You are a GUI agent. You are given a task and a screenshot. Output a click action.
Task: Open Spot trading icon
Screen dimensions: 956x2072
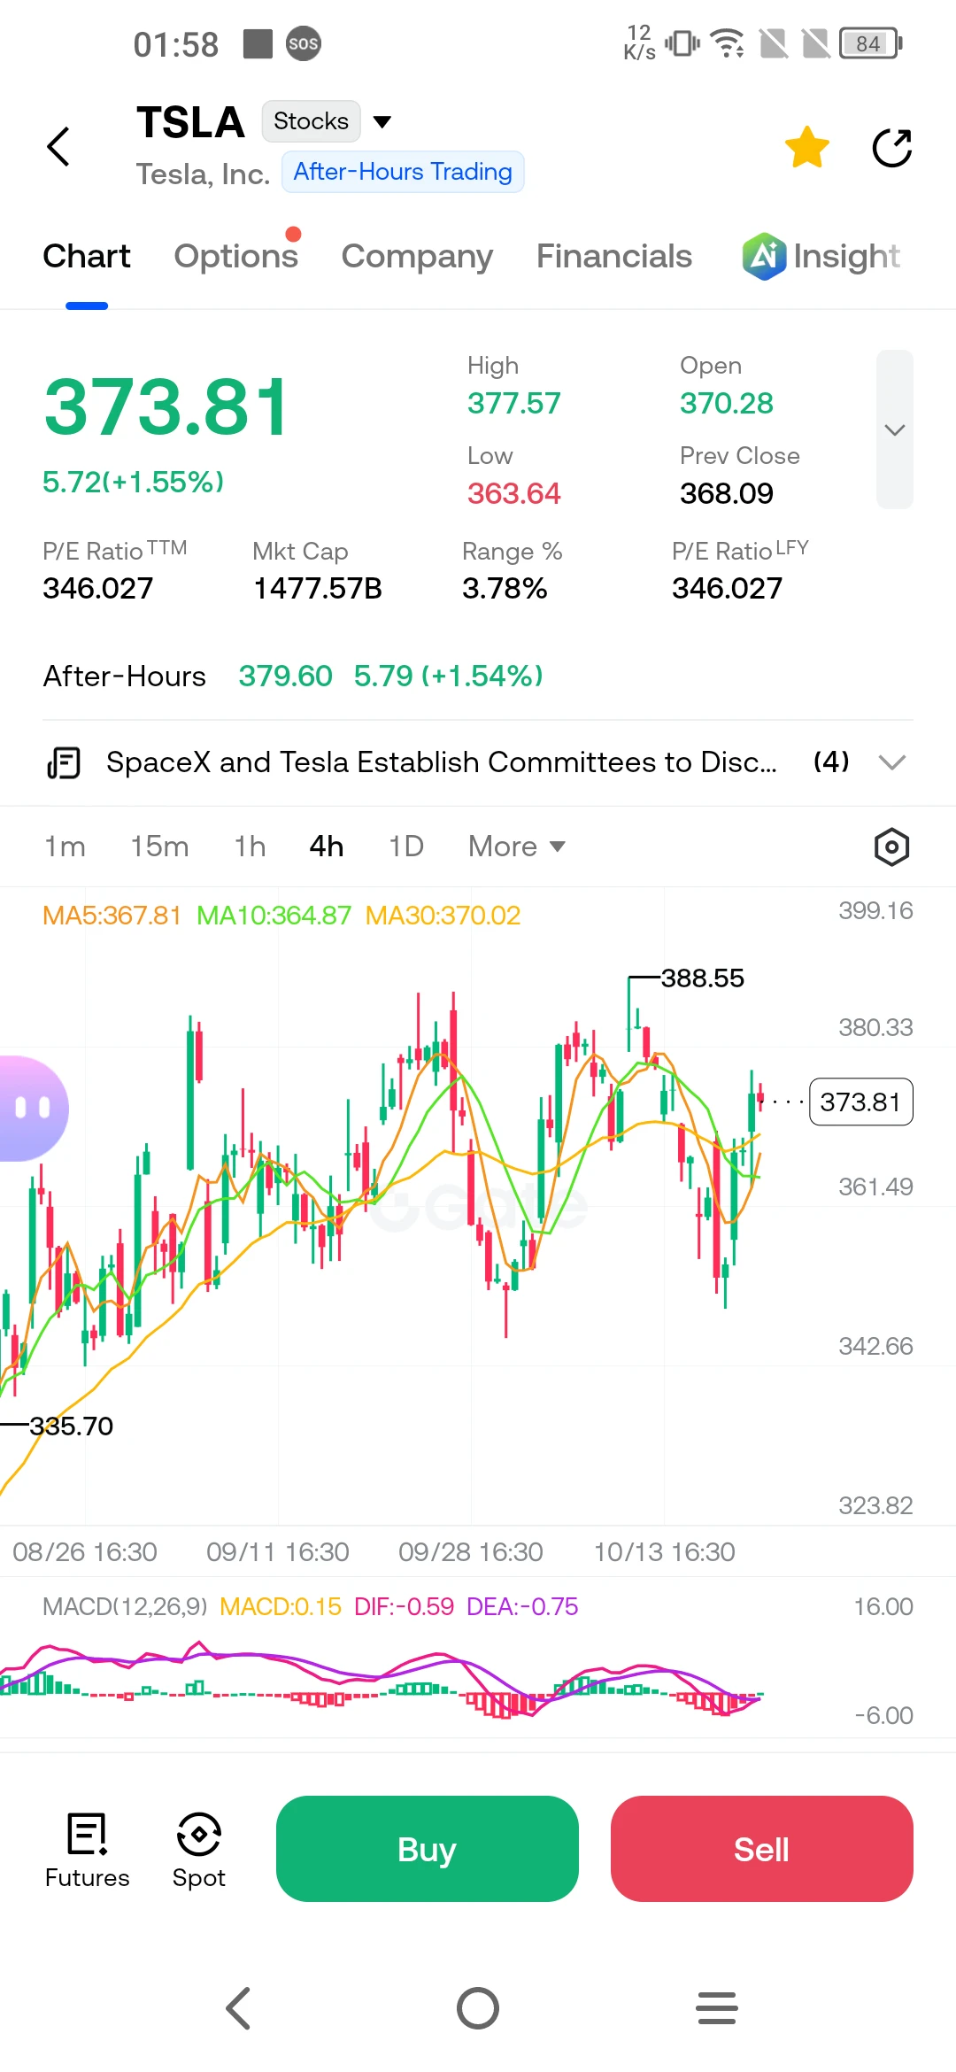[199, 1851]
